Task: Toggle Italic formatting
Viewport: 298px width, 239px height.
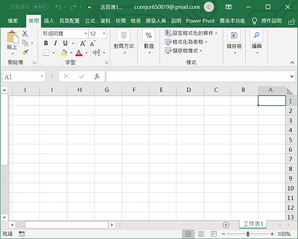Action: tap(56, 43)
